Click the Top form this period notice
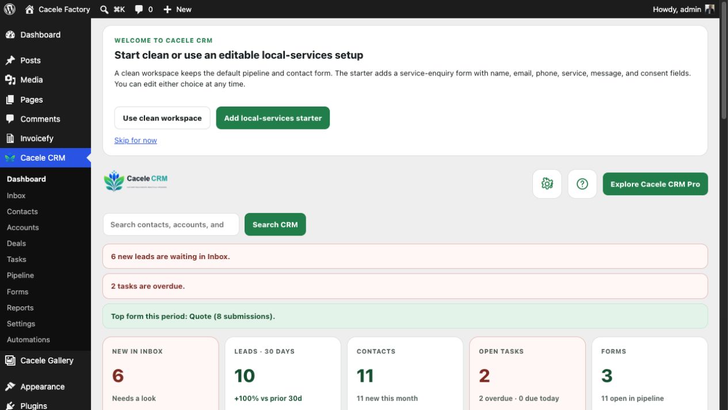Image resolution: width=728 pixels, height=410 pixels. tap(405, 316)
